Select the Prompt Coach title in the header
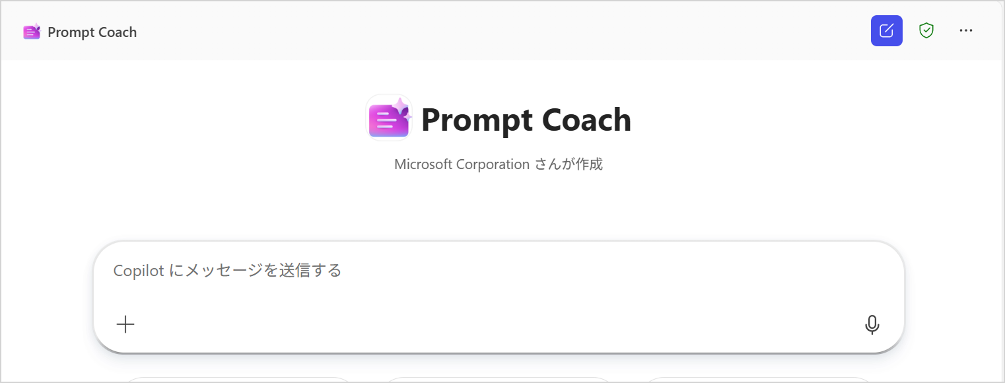This screenshot has height=383, width=1005. pyautogui.click(x=92, y=32)
